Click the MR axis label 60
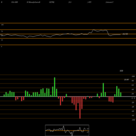Image resolution: width=136 pixels, height=136 pixels. 133,85
